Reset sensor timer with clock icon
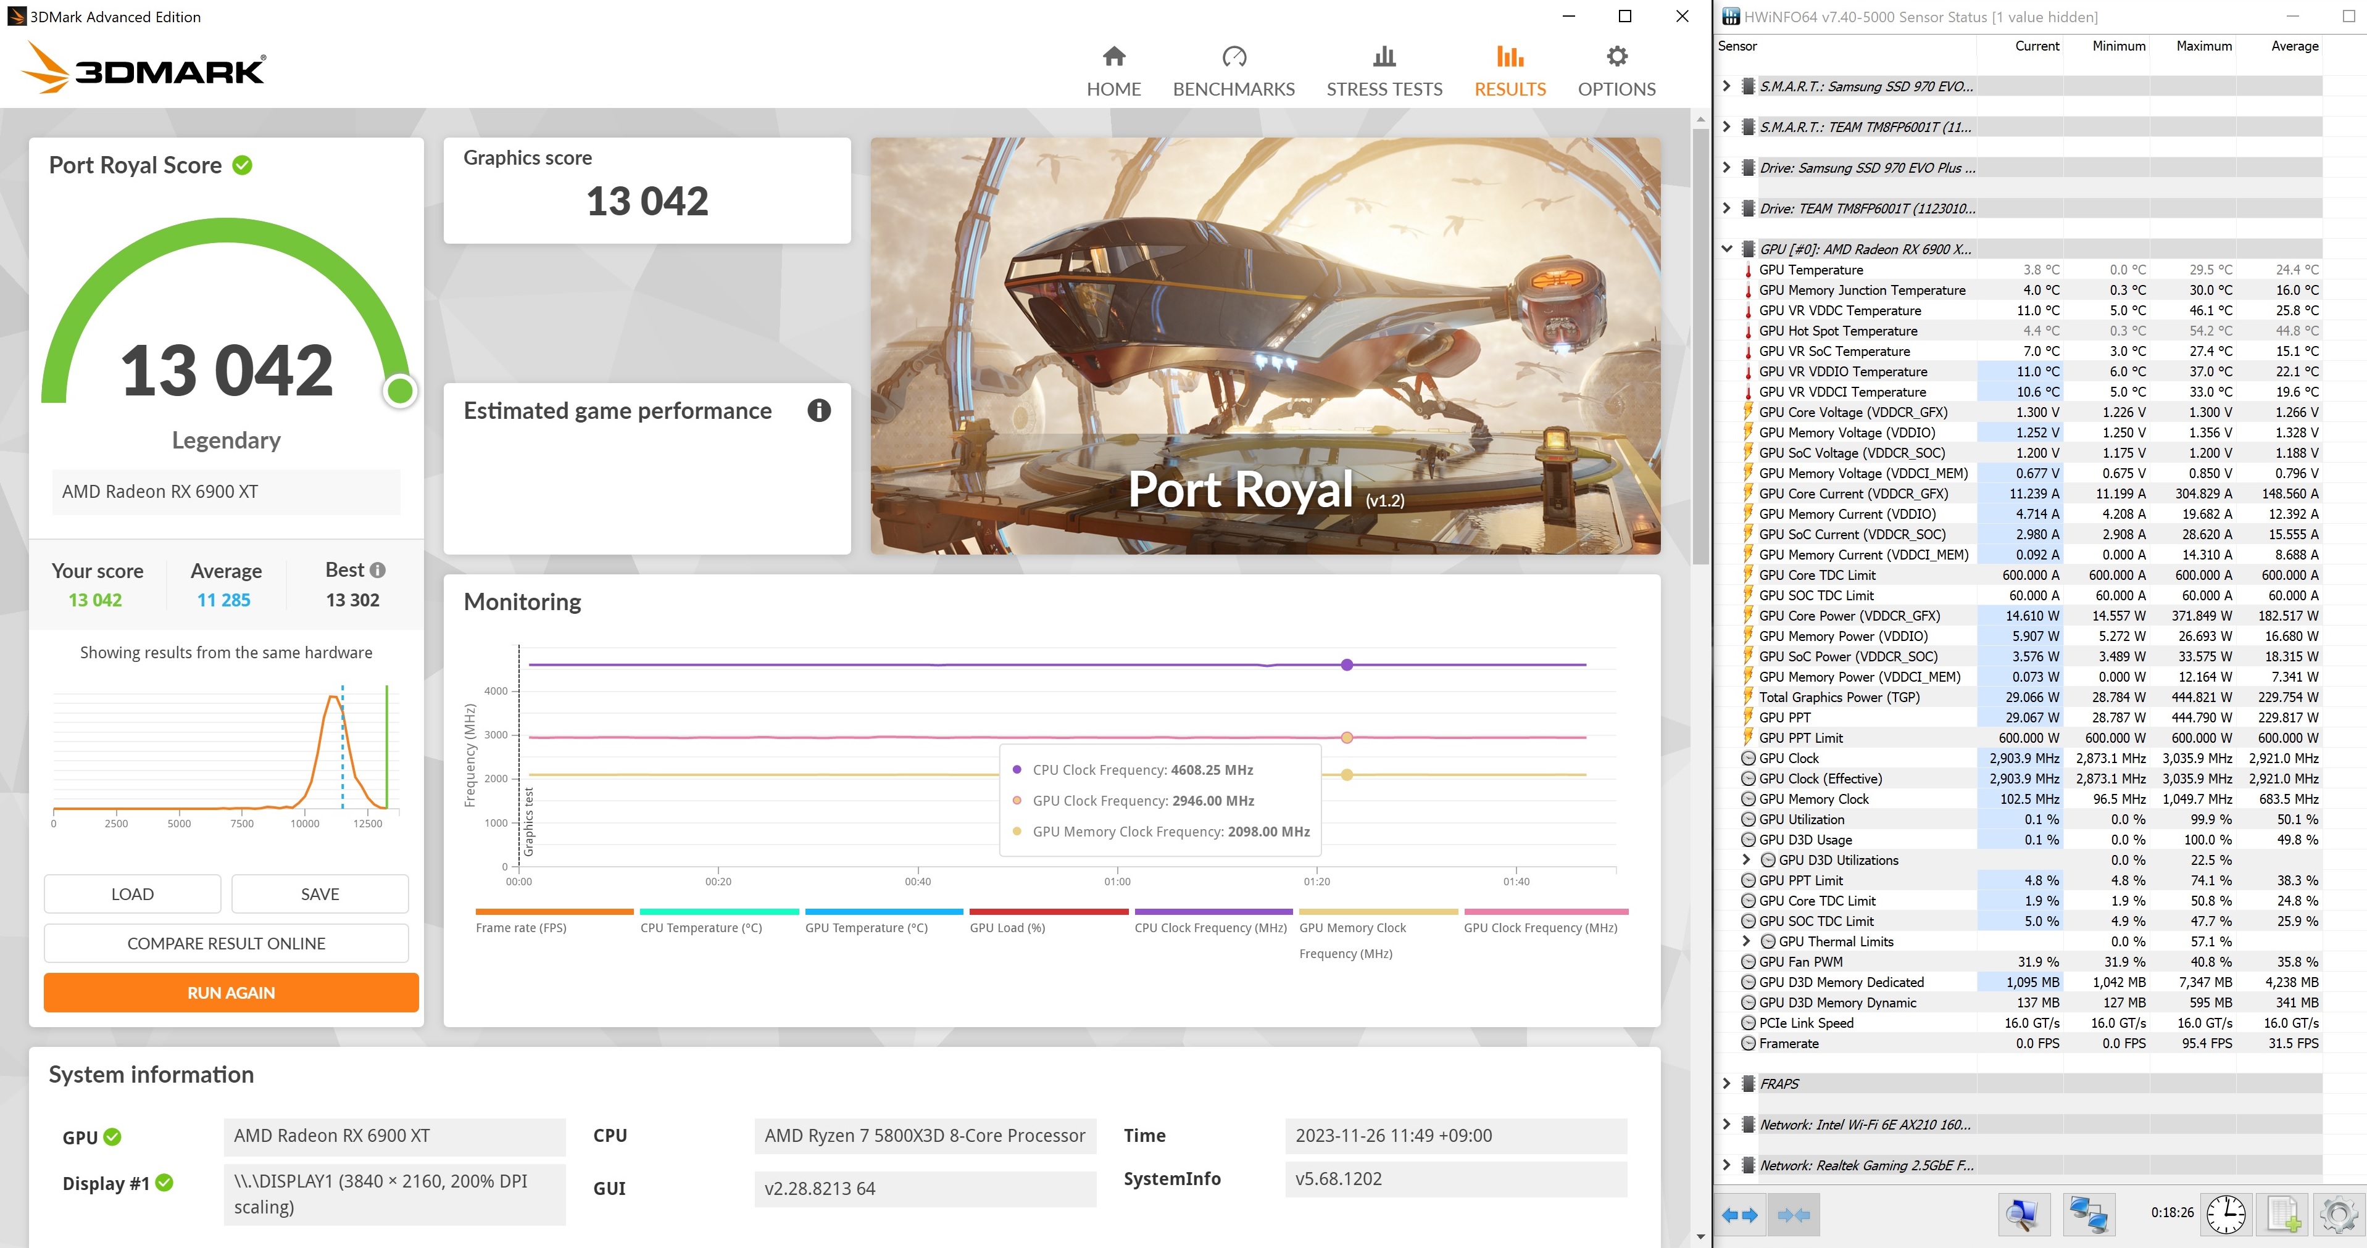This screenshot has height=1248, width=2367. [2226, 1215]
